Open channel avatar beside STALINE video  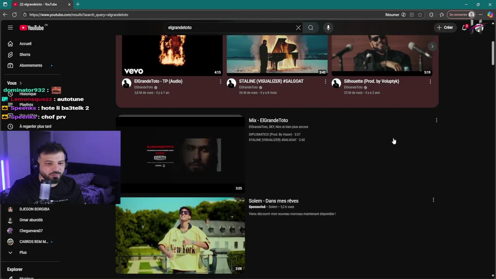tap(231, 83)
